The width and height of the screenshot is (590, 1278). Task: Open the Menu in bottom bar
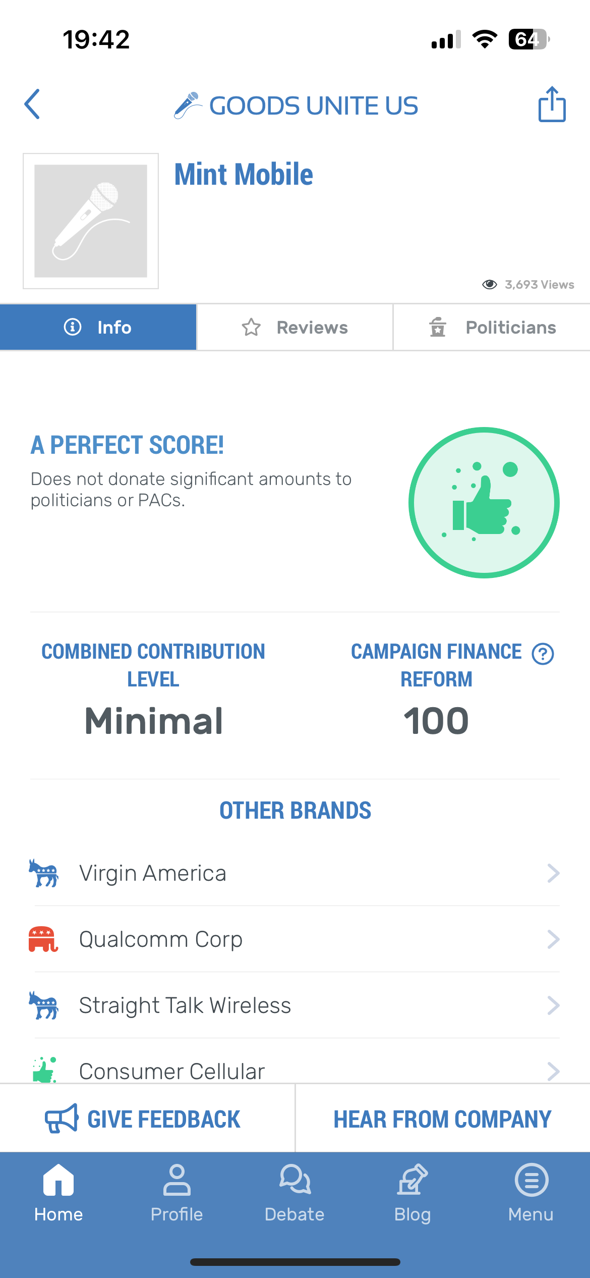[x=531, y=1193]
